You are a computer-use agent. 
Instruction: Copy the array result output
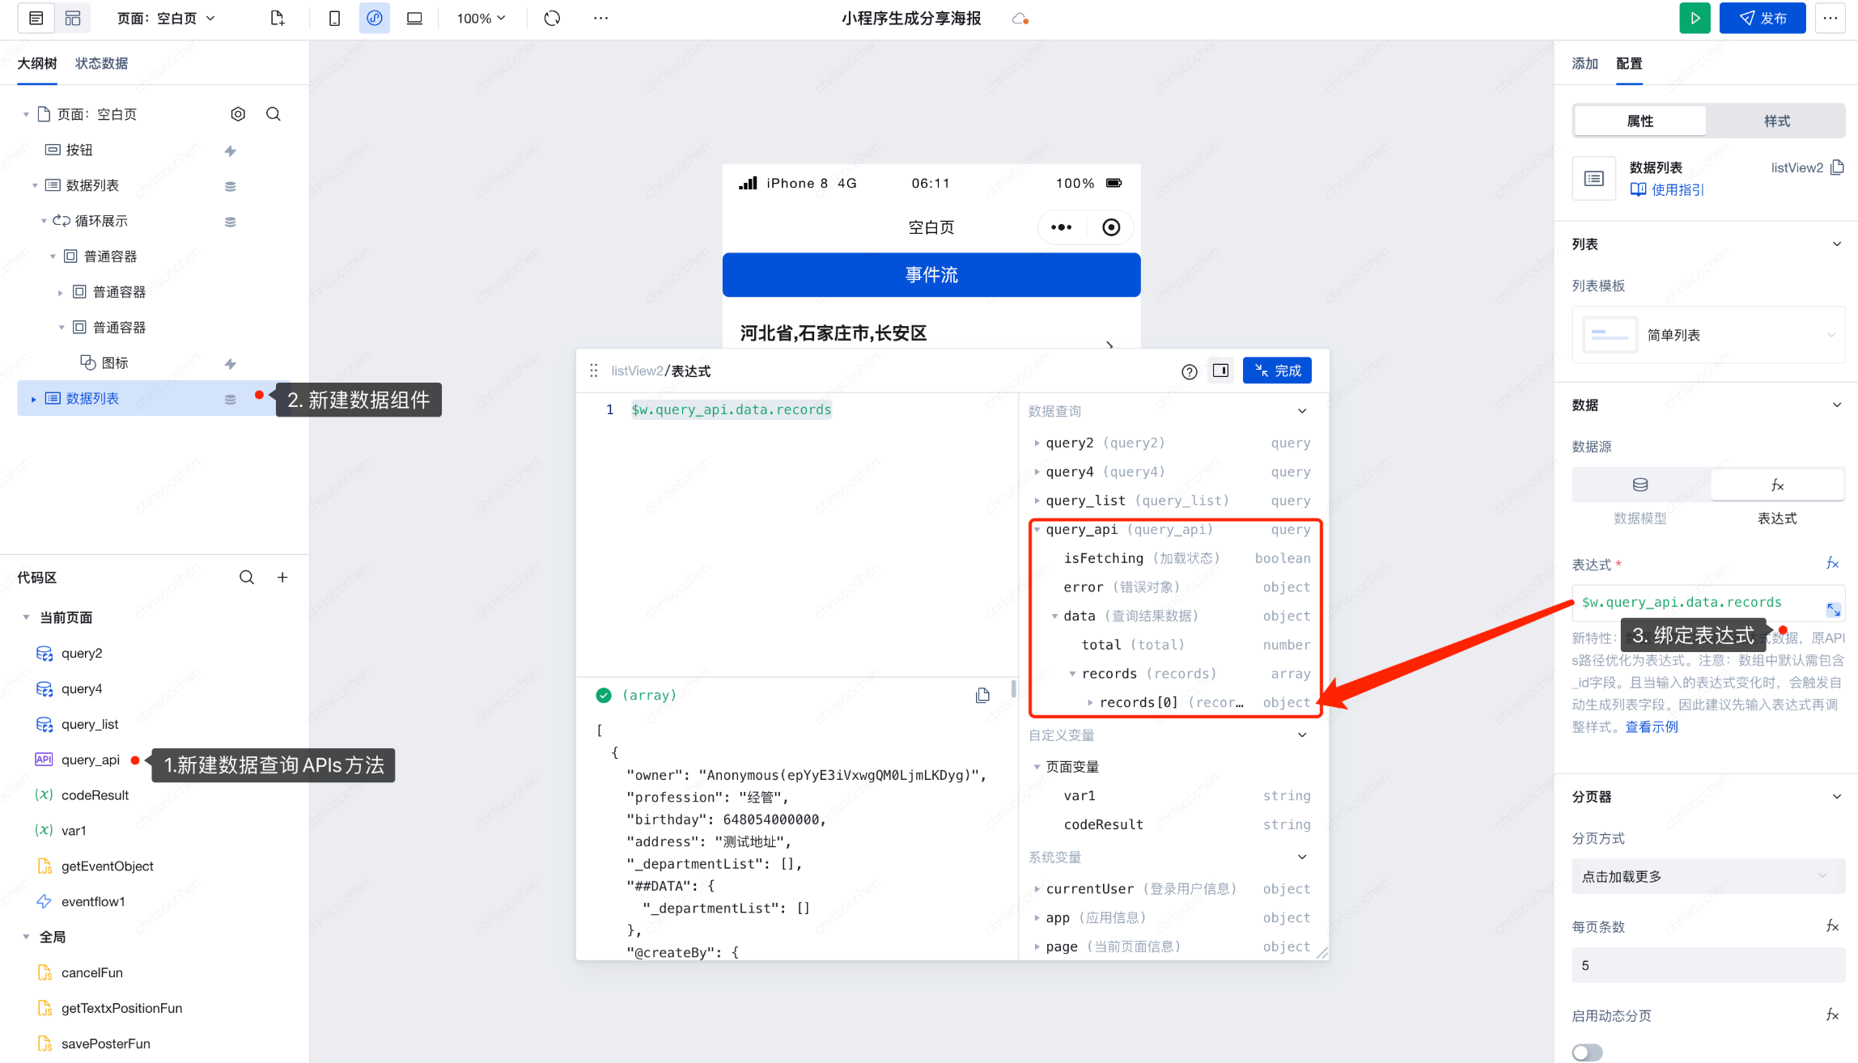click(982, 695)
